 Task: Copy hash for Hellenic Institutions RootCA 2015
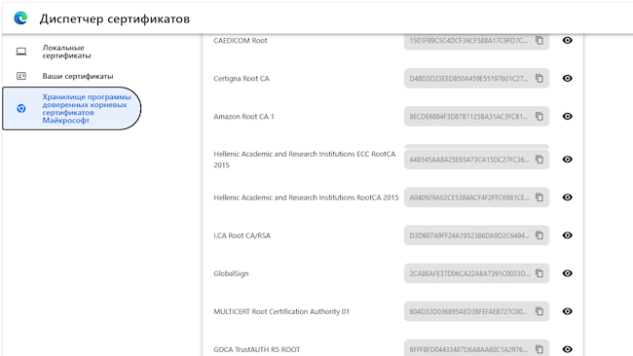(540, 197)
